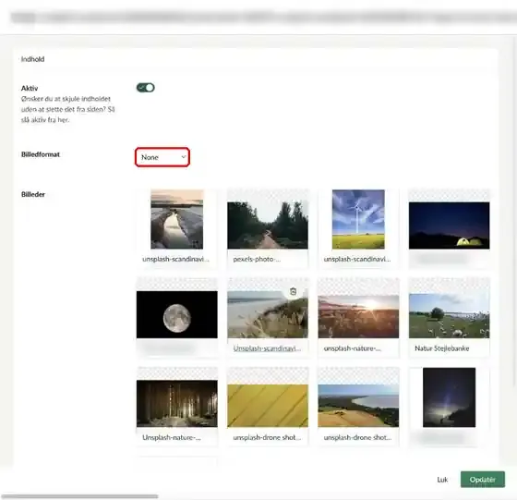Click the Aktiv label
The image size is (517, 500).
(30, 88)
